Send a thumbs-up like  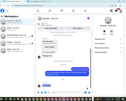tap(89, 92)
